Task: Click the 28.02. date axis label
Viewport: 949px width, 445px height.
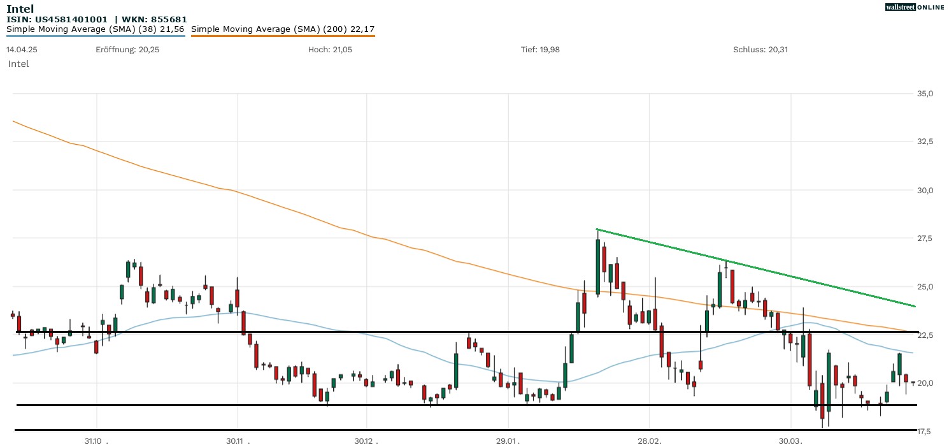Action: point(650,441)
